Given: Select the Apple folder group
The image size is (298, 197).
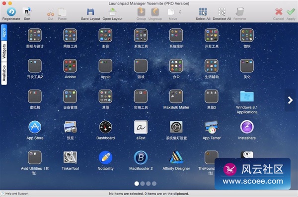Looking at the screenshot, I should [x=105, y=66].
